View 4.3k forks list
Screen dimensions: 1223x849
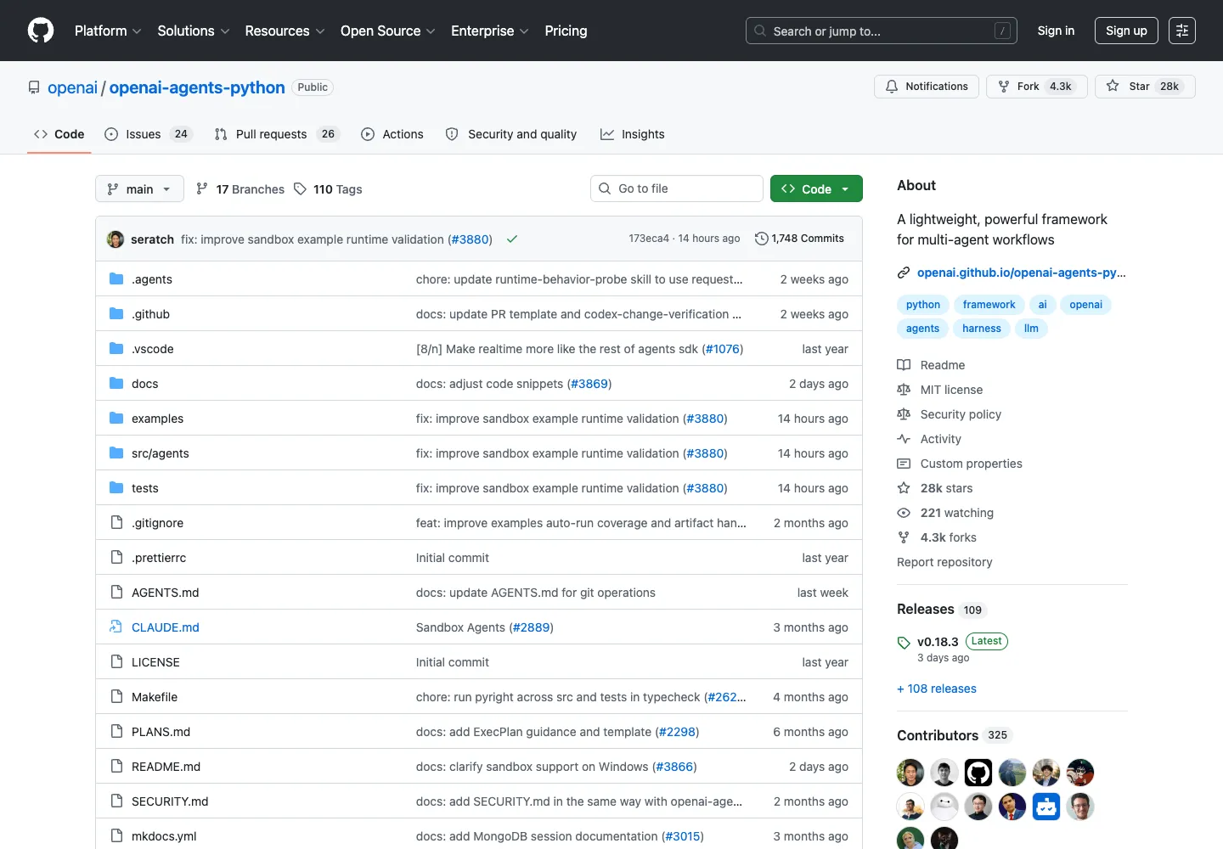tap(937, 537)
